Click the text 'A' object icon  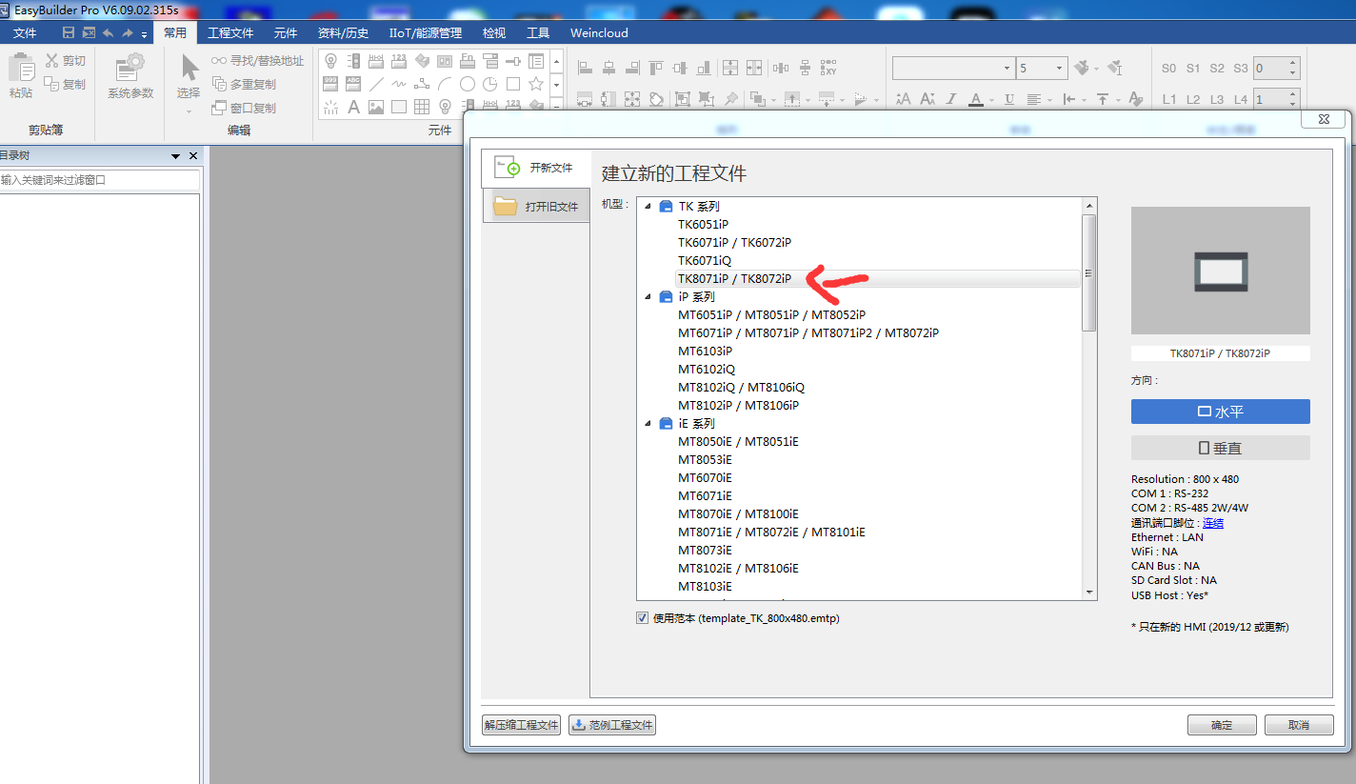[x=353, y=107]
